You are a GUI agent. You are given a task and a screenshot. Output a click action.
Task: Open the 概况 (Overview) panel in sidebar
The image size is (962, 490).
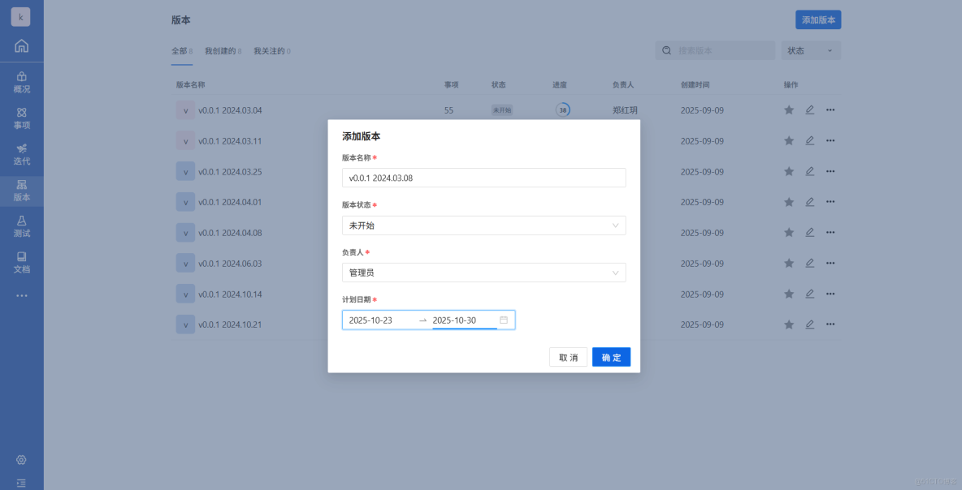(21, 82)
